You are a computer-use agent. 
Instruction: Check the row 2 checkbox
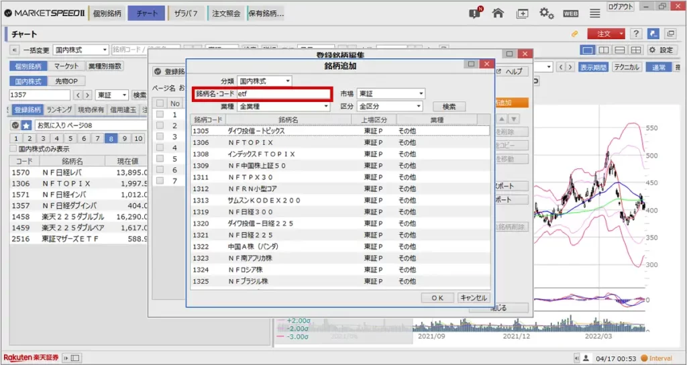tap(160, 125)
